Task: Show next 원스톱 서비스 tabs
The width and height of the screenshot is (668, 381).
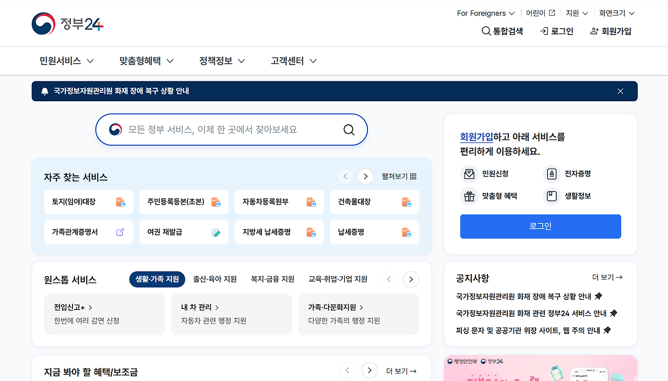Action: coord(411,280)
